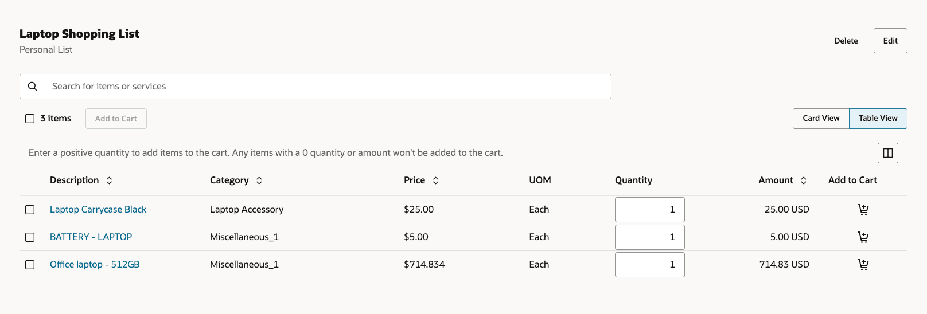Open the Laptop Carrycase Black link
This screenshot has width=927, height=314.
[x=98, y=210]
